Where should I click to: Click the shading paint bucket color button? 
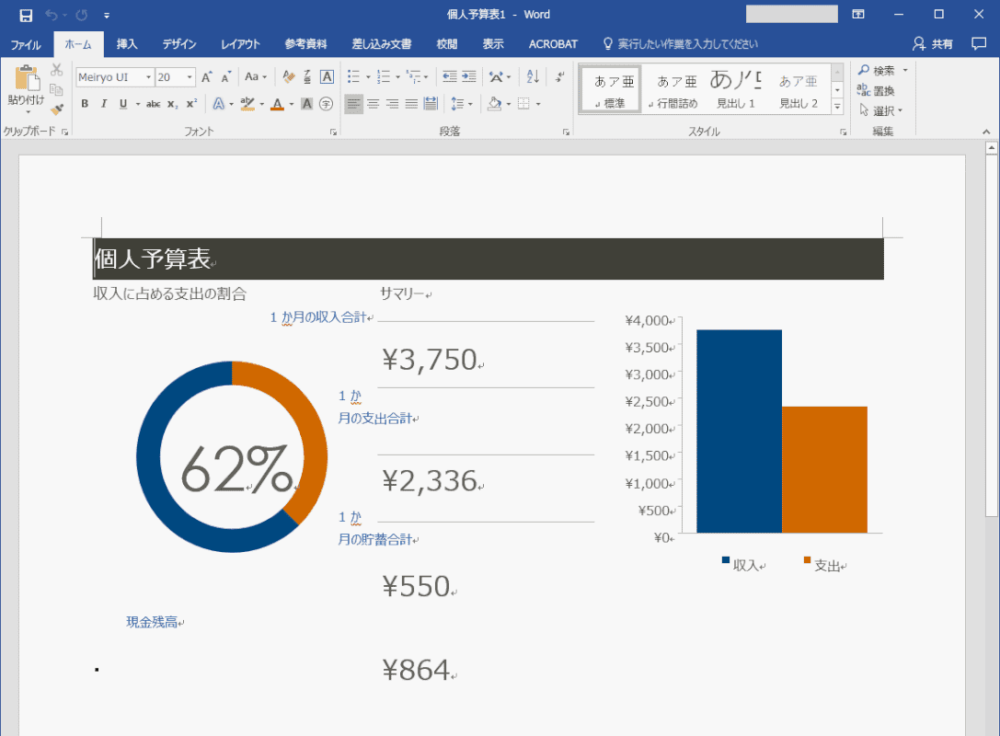click(x=494, y=103)
